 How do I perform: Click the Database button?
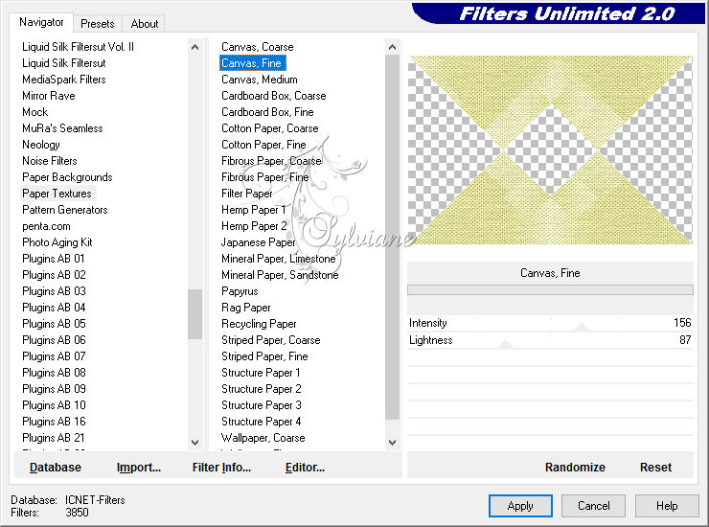pyautogui.click(x=56, y=468)
